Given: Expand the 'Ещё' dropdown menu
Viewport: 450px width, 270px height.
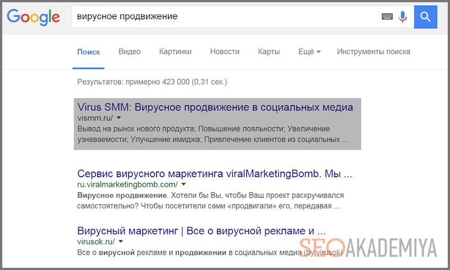Looking at the screenshot, I should coord(309,52).
